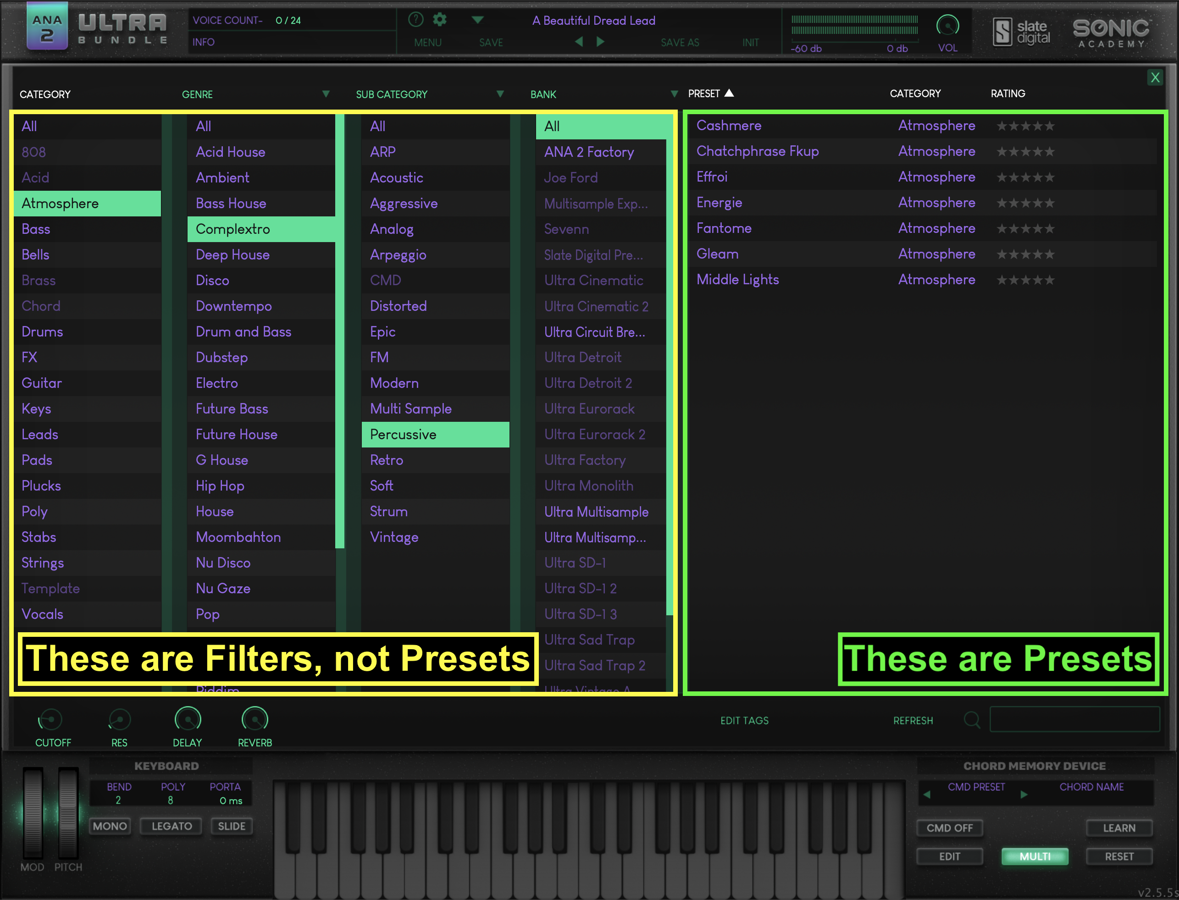Rate the Gleam preset with stars
The height and width of the screenshot is (900, 1179).
point(1025,254)
